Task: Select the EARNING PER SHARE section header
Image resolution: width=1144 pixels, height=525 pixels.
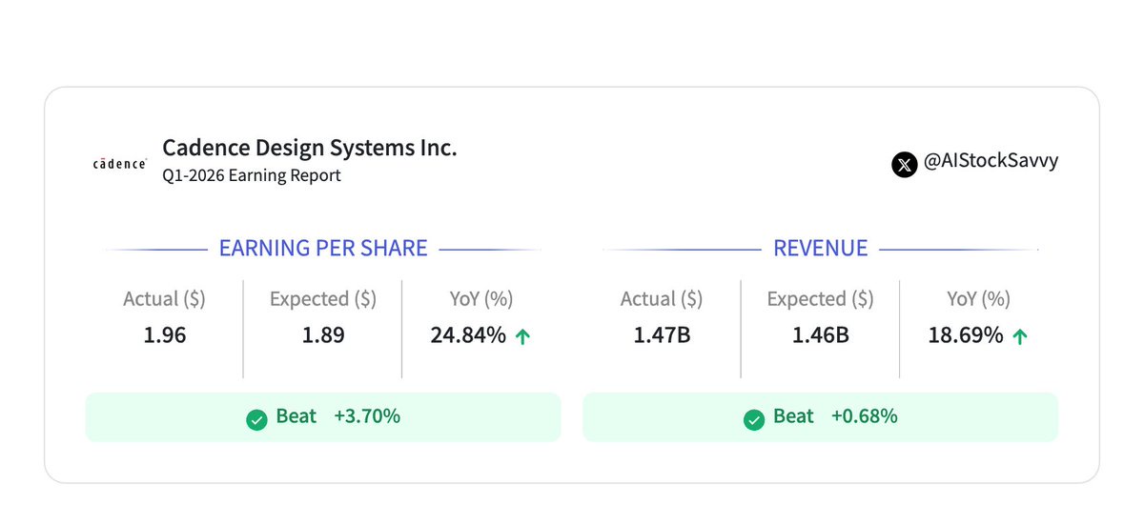Action: point(323,249)
